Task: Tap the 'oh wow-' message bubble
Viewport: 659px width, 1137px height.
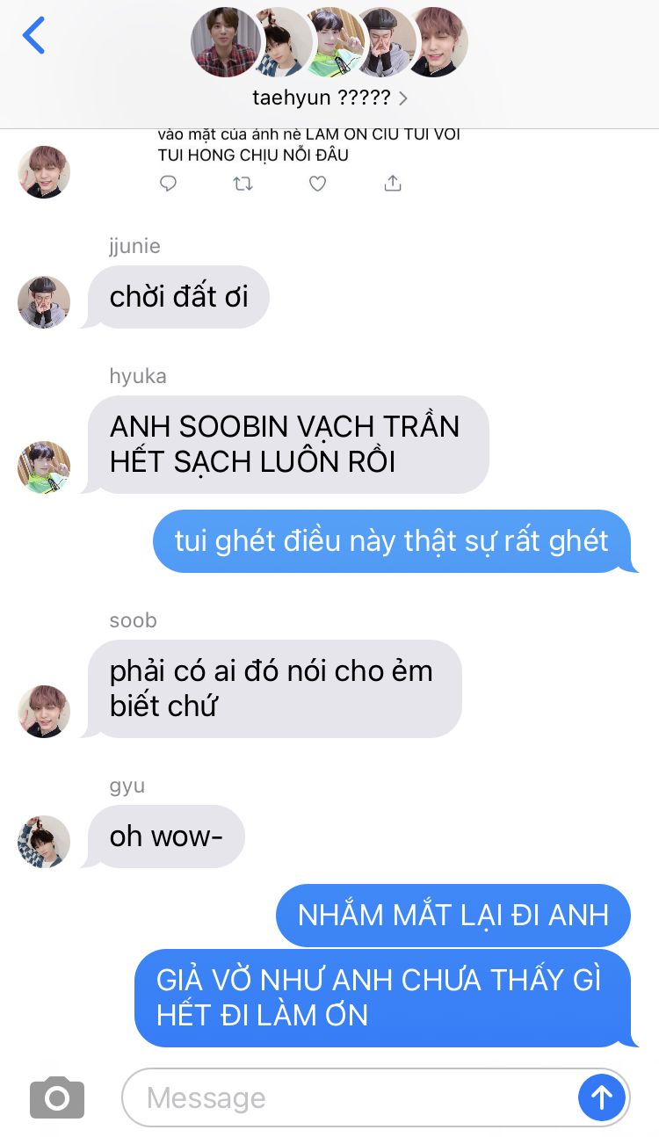Action: pyautogui.click(x=165, y=836)
